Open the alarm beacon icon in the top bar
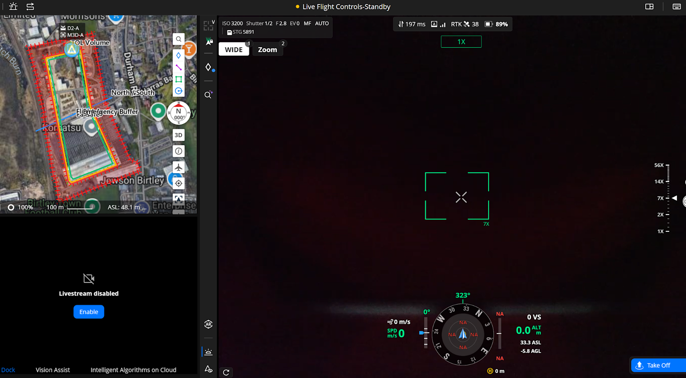686x378 pixels. click(x=13, y=6)
